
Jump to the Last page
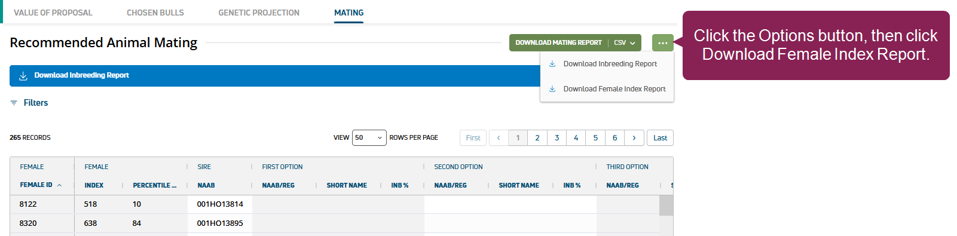coord(660,138)
